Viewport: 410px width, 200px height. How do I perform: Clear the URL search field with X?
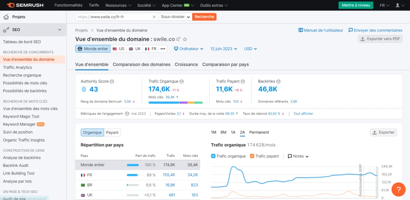coord(154,17)
